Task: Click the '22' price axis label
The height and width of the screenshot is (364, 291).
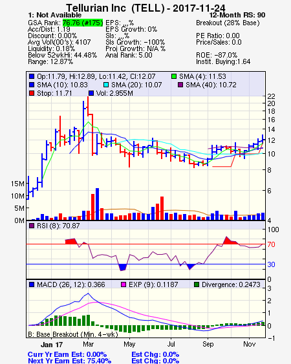Action: 271,96
